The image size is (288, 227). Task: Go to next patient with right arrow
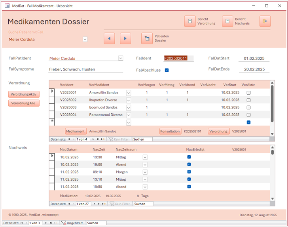click(125, 38)
